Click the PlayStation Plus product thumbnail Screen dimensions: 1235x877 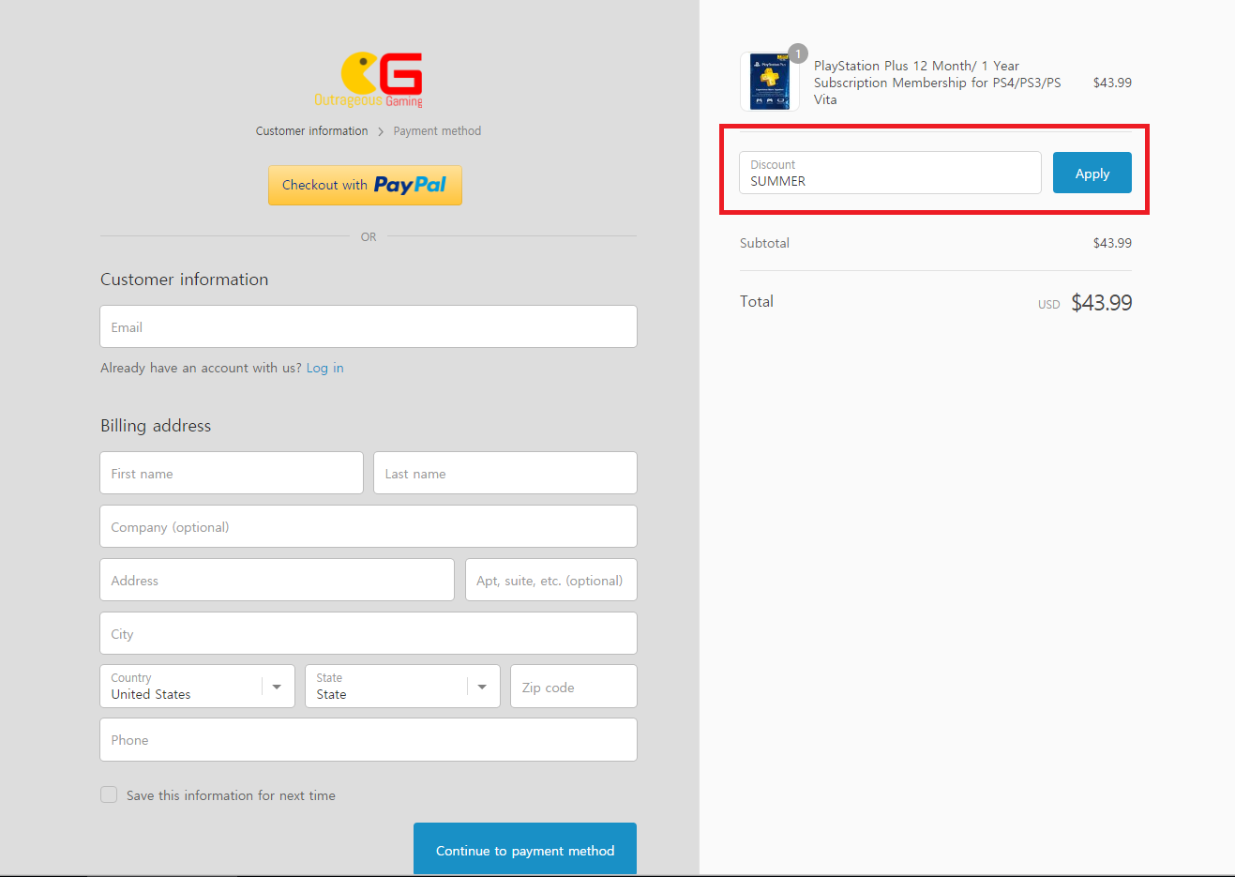pos(769,82)
